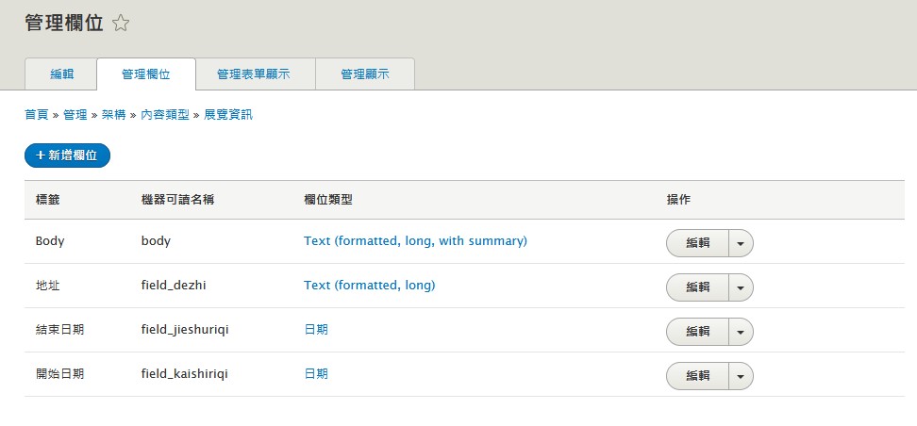Open the 管理表單顯示 tab
917x426 pixels.
click(x=253, y=74)
